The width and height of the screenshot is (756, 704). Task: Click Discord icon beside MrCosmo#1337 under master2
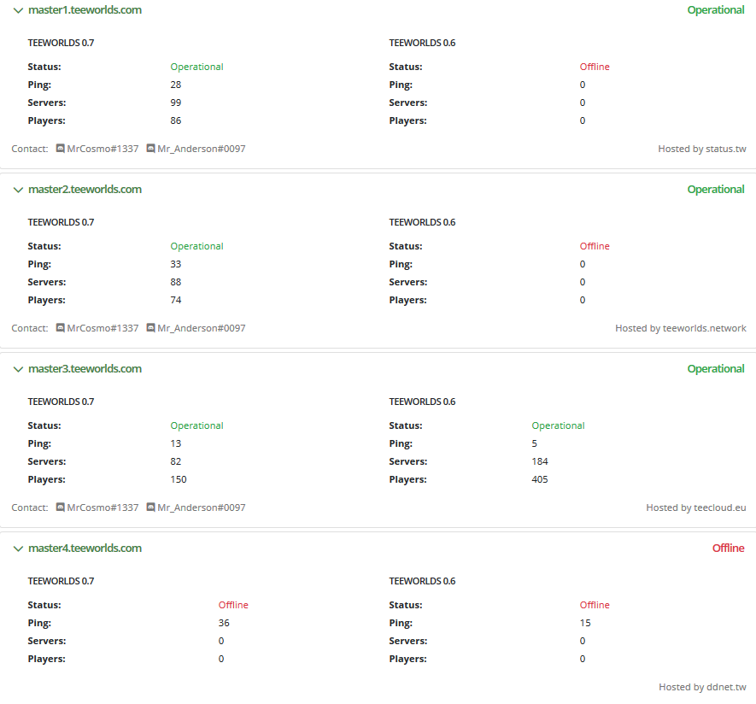[61, 328]
